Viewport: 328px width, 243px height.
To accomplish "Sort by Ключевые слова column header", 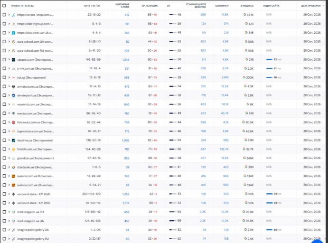I will click(122, 6).
